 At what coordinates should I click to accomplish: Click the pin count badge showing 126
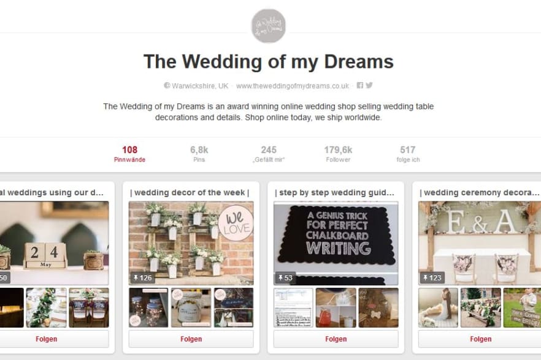[x=142, y=278]
